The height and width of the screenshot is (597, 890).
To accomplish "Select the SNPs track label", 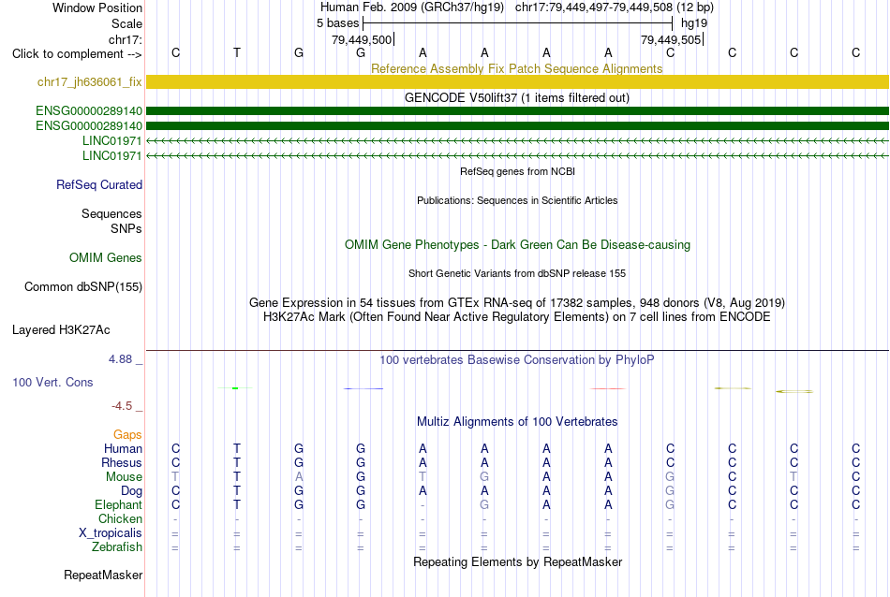I will pos(126,228).
